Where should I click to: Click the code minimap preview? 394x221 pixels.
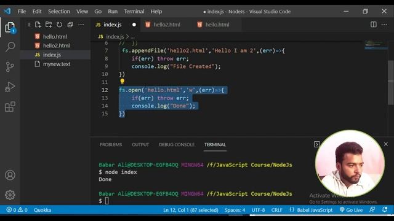(x=376, y=45)
